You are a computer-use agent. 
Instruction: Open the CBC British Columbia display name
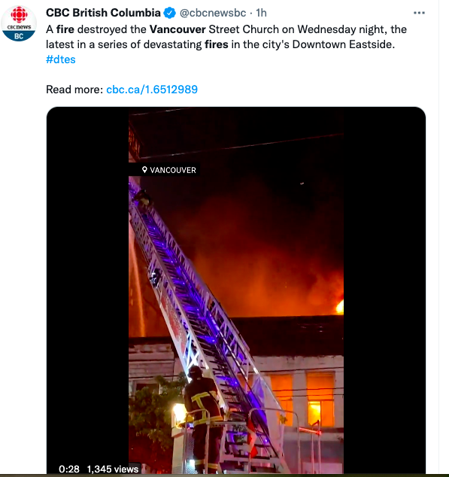coord(103,13)
